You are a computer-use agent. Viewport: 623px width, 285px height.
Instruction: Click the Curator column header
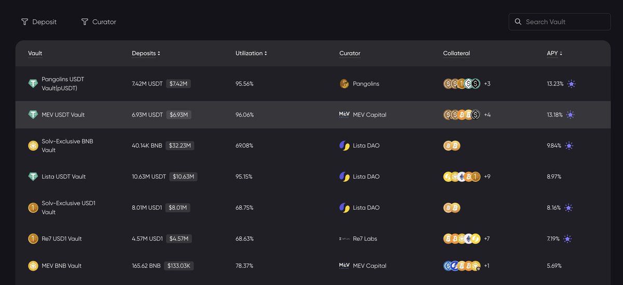click(350, 53)
